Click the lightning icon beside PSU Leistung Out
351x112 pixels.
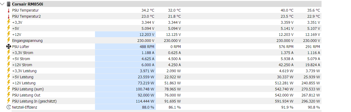point(8,95)
